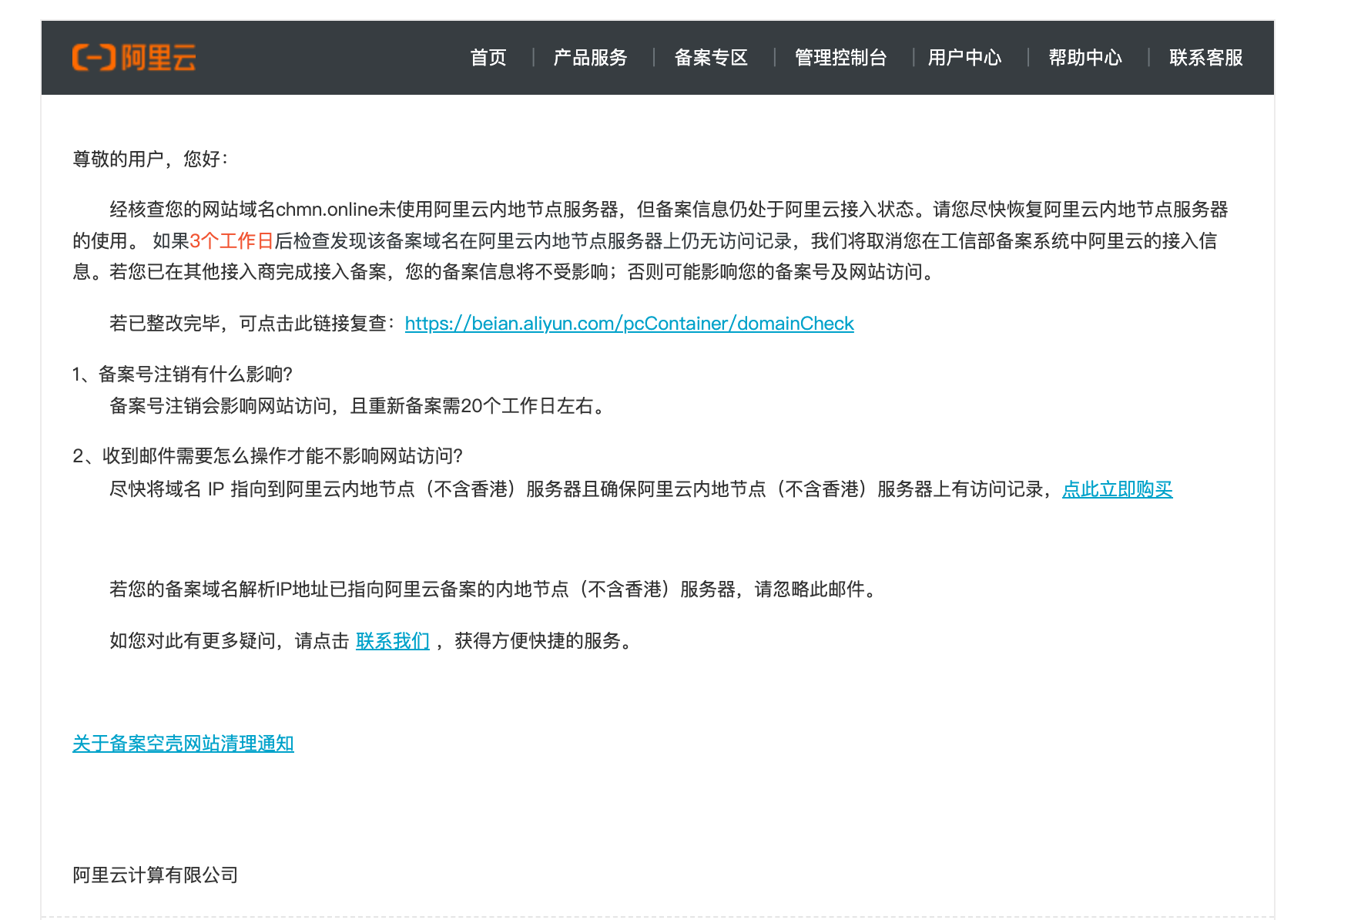Follow the 联系我们 link
Screen dimensions: 1351x920
(x=393, y=641)
